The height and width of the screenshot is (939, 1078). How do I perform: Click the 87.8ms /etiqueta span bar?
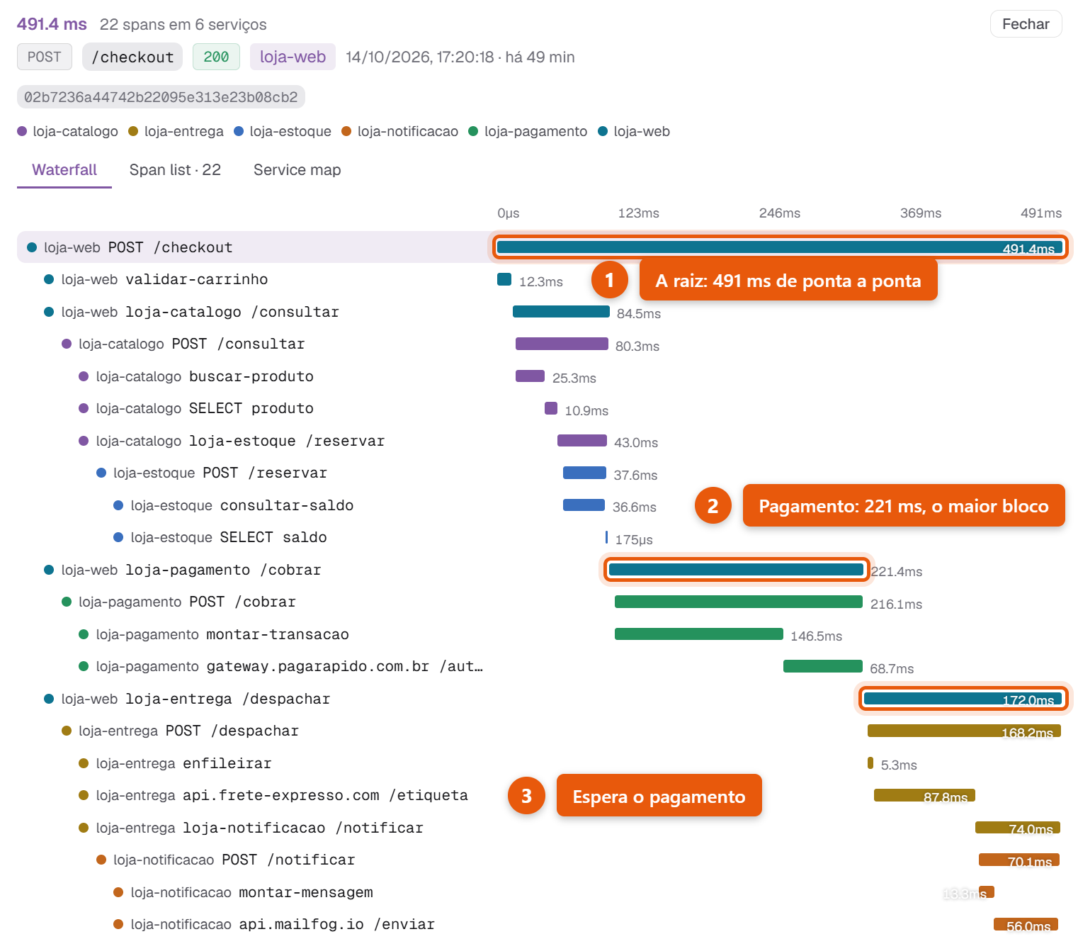click(924, 795)
